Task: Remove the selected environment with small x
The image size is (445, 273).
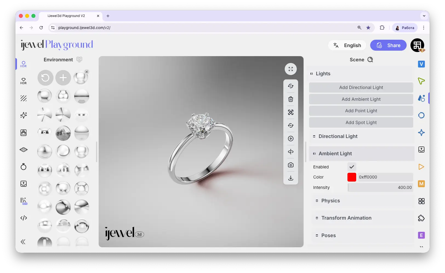Action: [87, 72]
